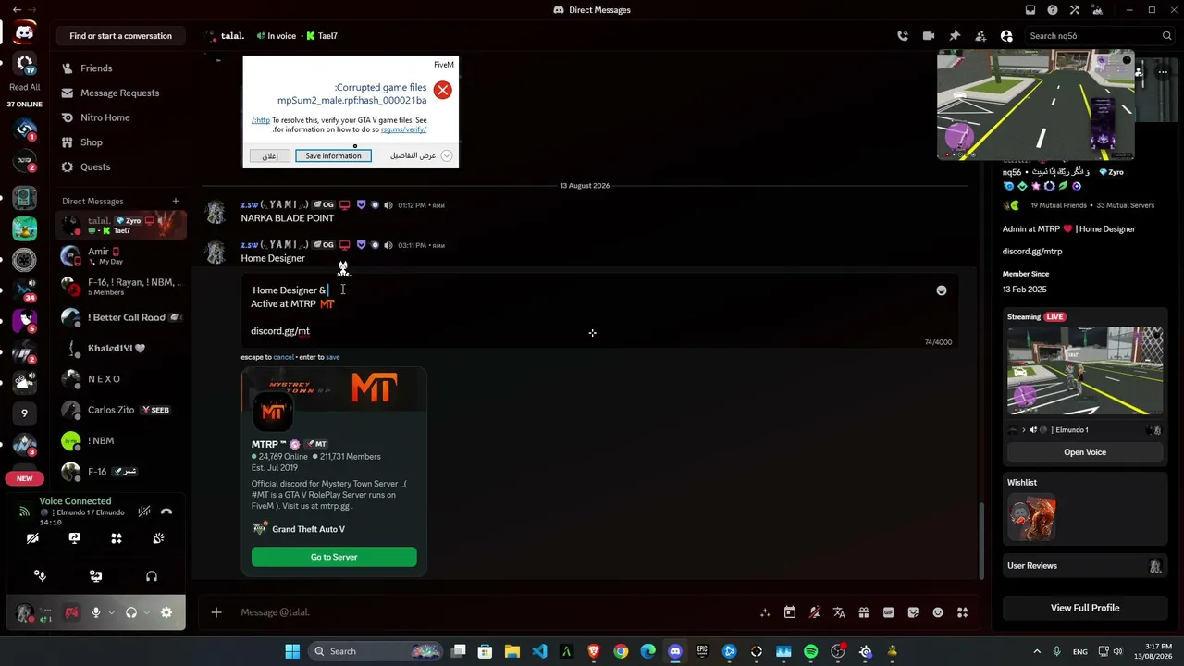The height and width of the screenshot is (666, 1184).
Task: Click the sparkle icon in message bar
Action: pyautogui.click(x=765, y=612)
